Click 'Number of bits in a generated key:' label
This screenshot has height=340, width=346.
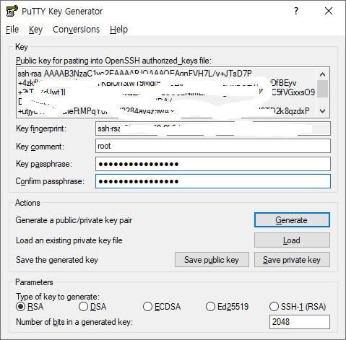click(74, 322)
